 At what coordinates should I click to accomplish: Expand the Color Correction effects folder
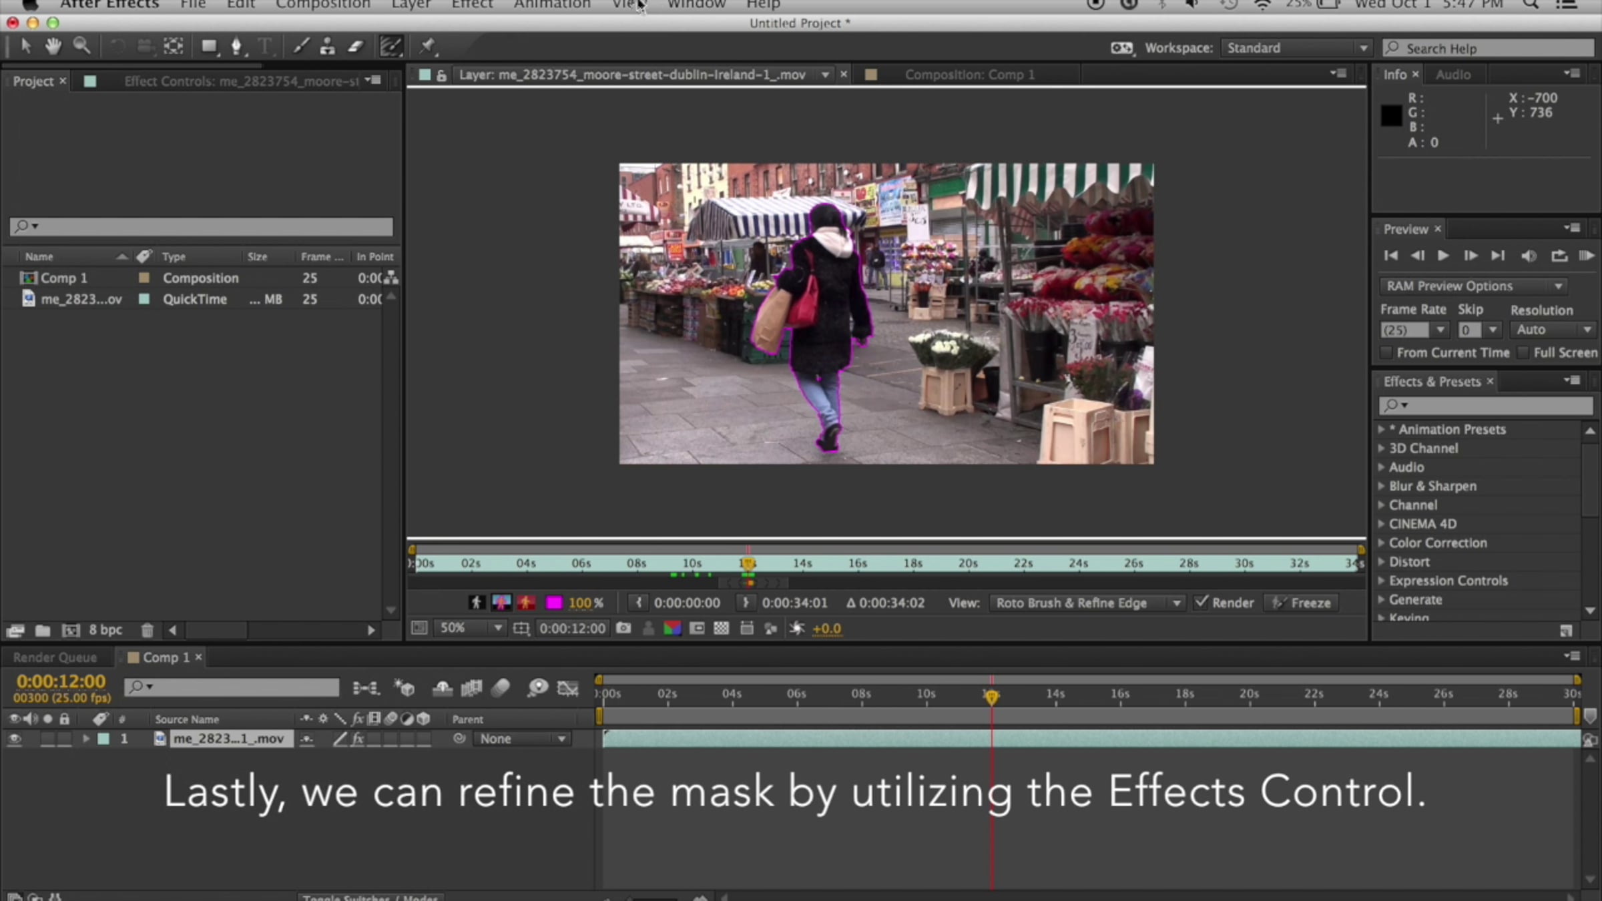click(x=1381, y=543)
